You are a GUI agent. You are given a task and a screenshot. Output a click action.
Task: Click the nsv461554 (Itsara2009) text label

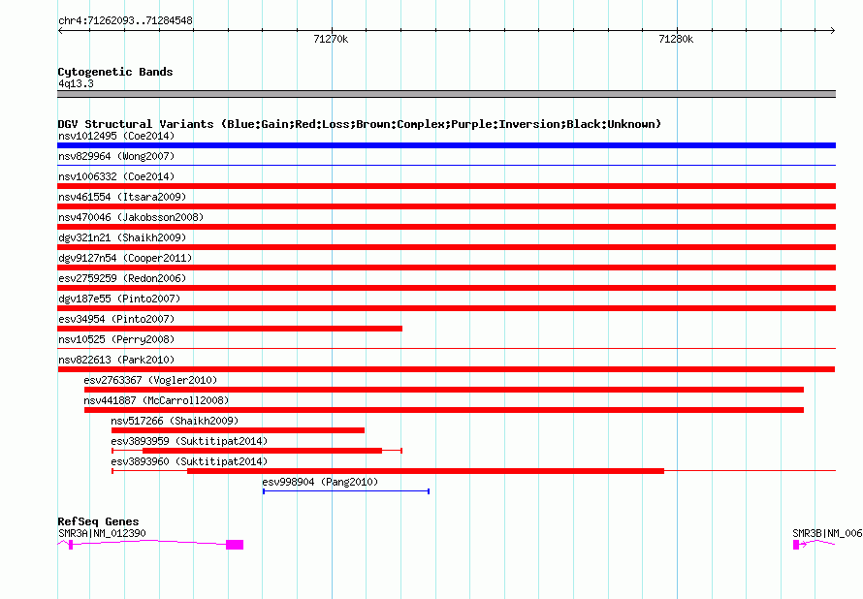click(x=122, y=197)
